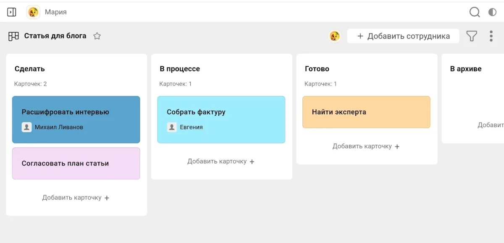Viewport: 504px width, 243px height.
Task: Expand the sidebar panel icon
Action: tap(12, 12)
